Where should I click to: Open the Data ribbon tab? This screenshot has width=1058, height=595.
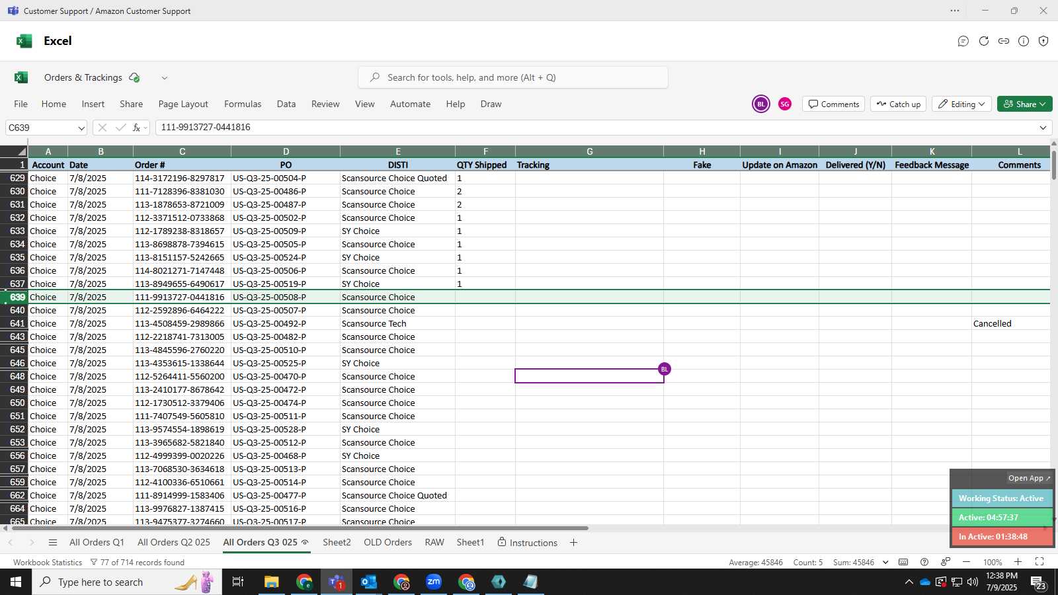pos(286,104)
